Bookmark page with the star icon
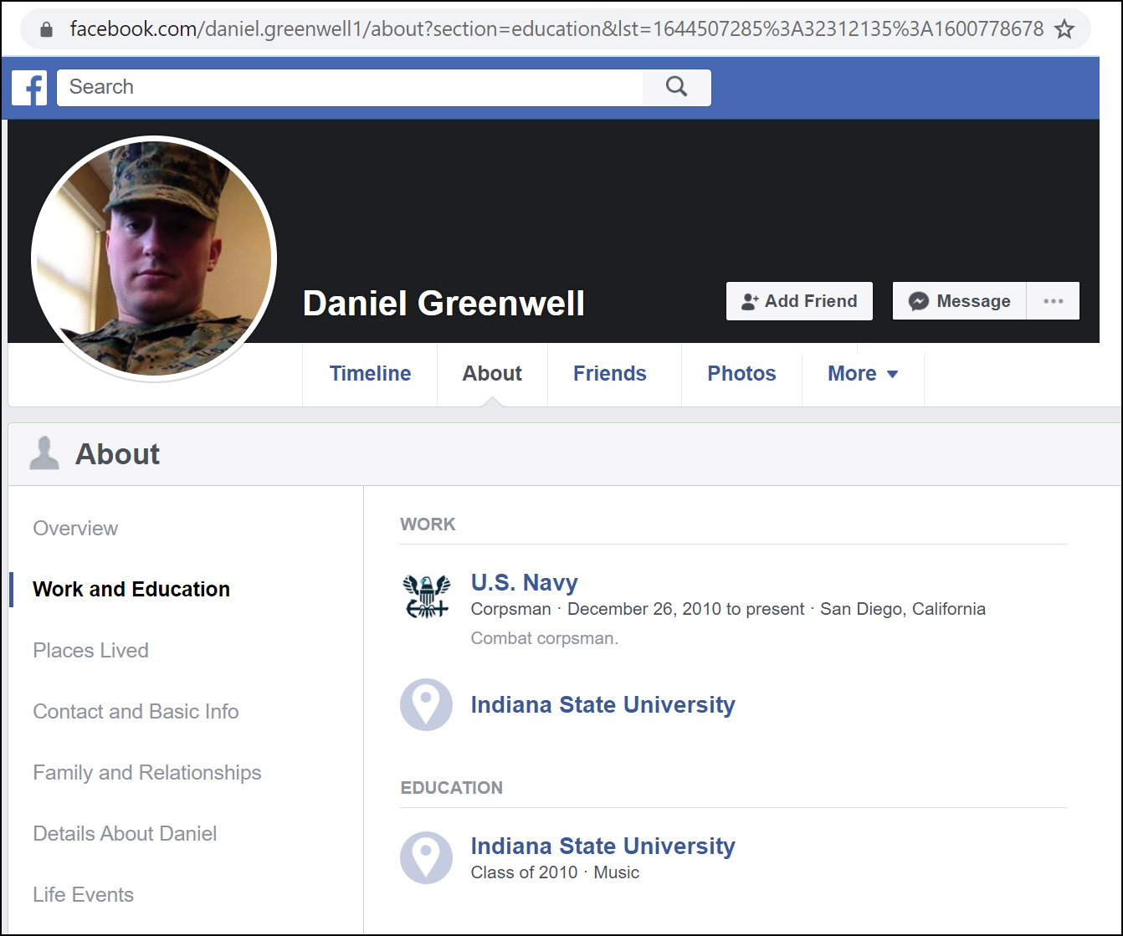This screenshot has width=1123, height=936. tap(1064, 30)
